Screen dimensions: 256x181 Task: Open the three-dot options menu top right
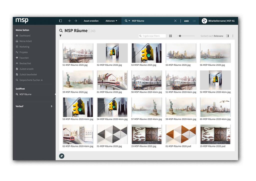pyautogui.click(x=233, y=36)
